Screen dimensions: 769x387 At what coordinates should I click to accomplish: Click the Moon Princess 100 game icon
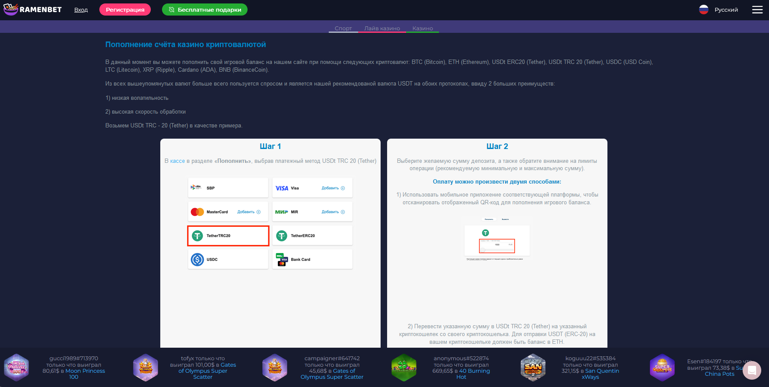[x=16, y=368]
